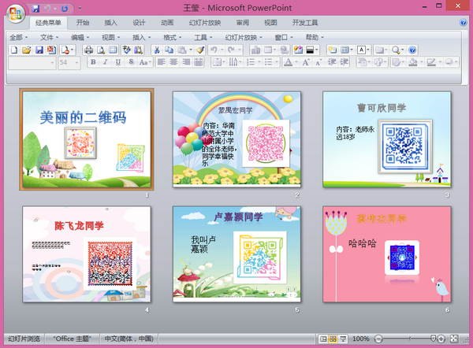Image resolution: width=473 pixels, height=348 pixels.
Task: Click the PowerPoint Help icon near the ribbon tabs
Action: pyautogui.click(x=463, y=22)
